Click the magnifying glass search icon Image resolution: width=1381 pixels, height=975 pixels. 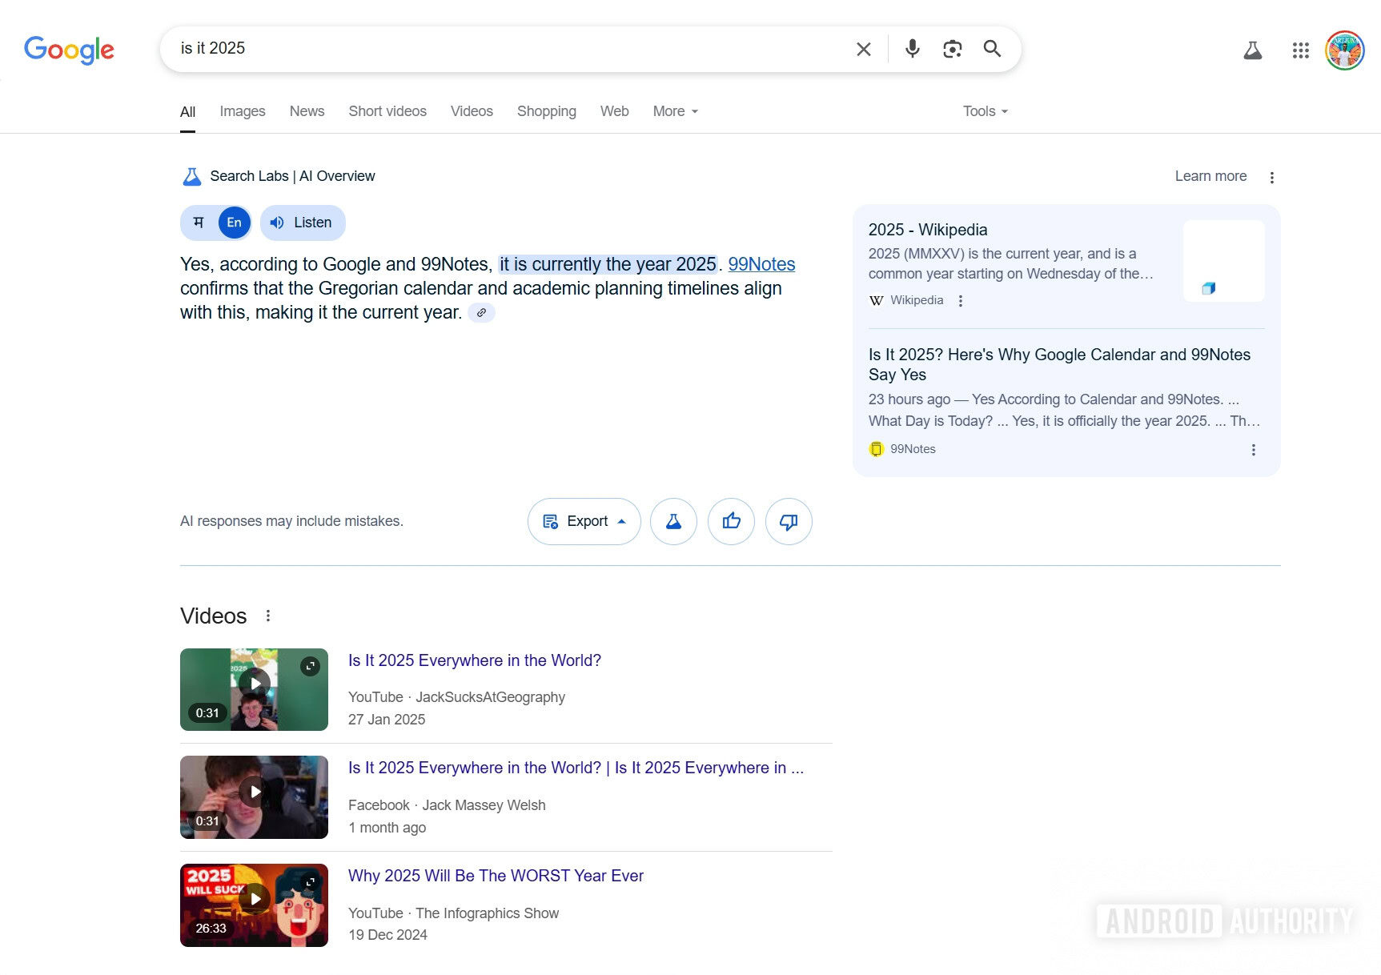pos(992,49)
